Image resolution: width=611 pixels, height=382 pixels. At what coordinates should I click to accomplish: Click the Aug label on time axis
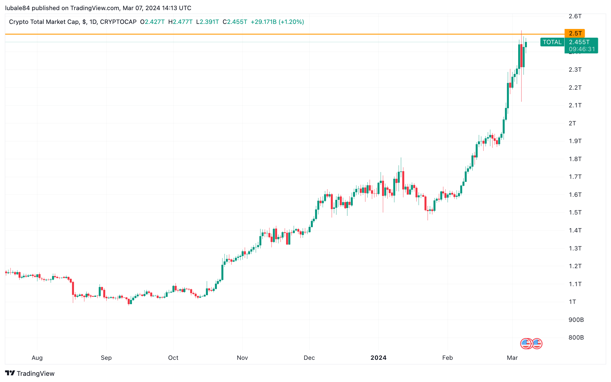tap(37, 358)
